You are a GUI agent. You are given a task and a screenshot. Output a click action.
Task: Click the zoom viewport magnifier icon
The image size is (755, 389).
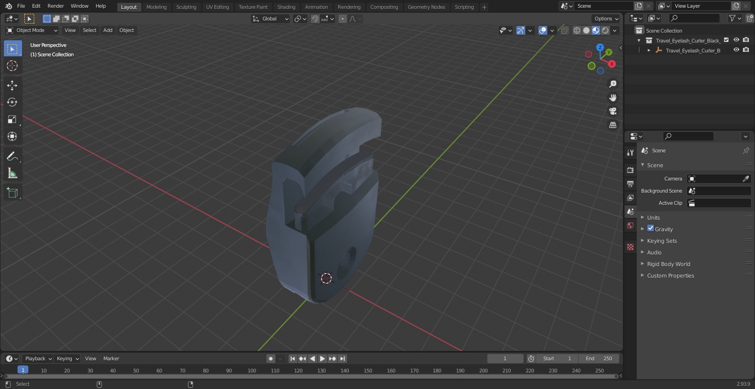[612, 84]
